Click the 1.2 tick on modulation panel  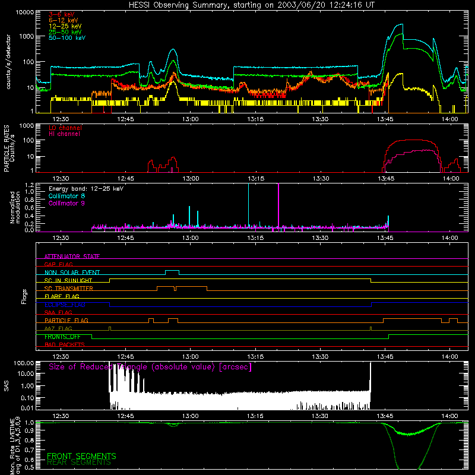pos(29,185)
